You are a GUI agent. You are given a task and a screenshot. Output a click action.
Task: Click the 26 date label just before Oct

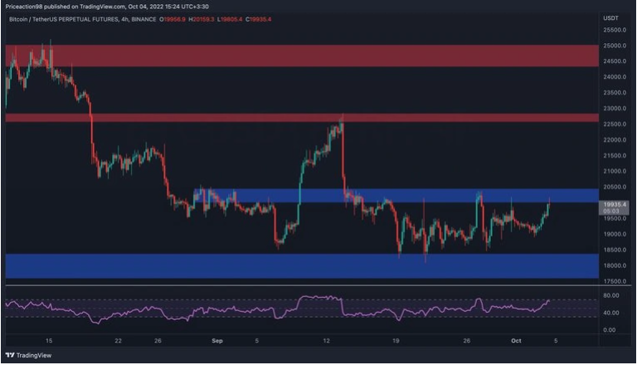click(466, 341)
